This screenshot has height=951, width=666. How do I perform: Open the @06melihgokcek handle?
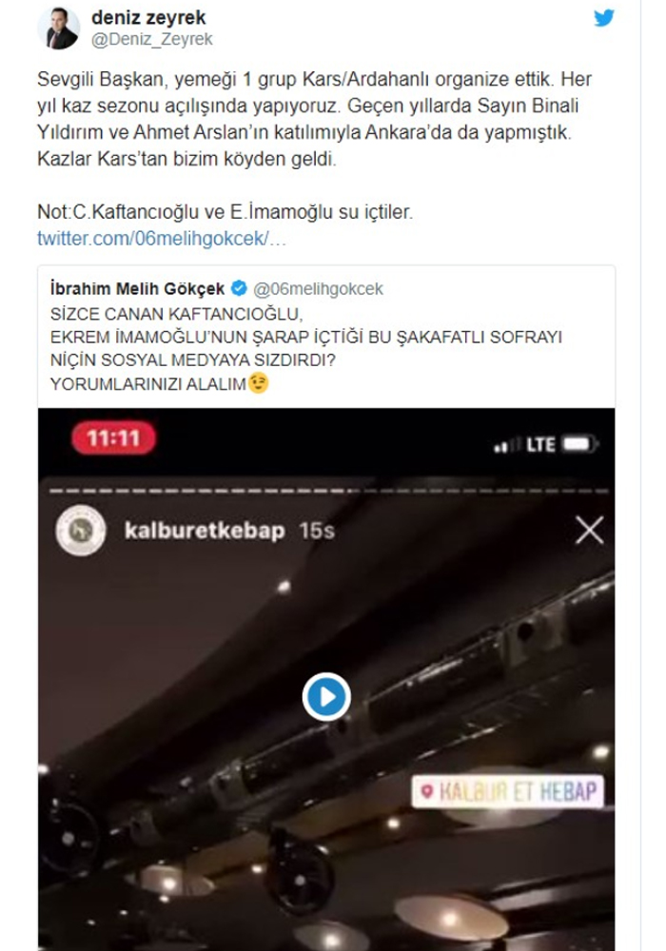coord(318,289)
